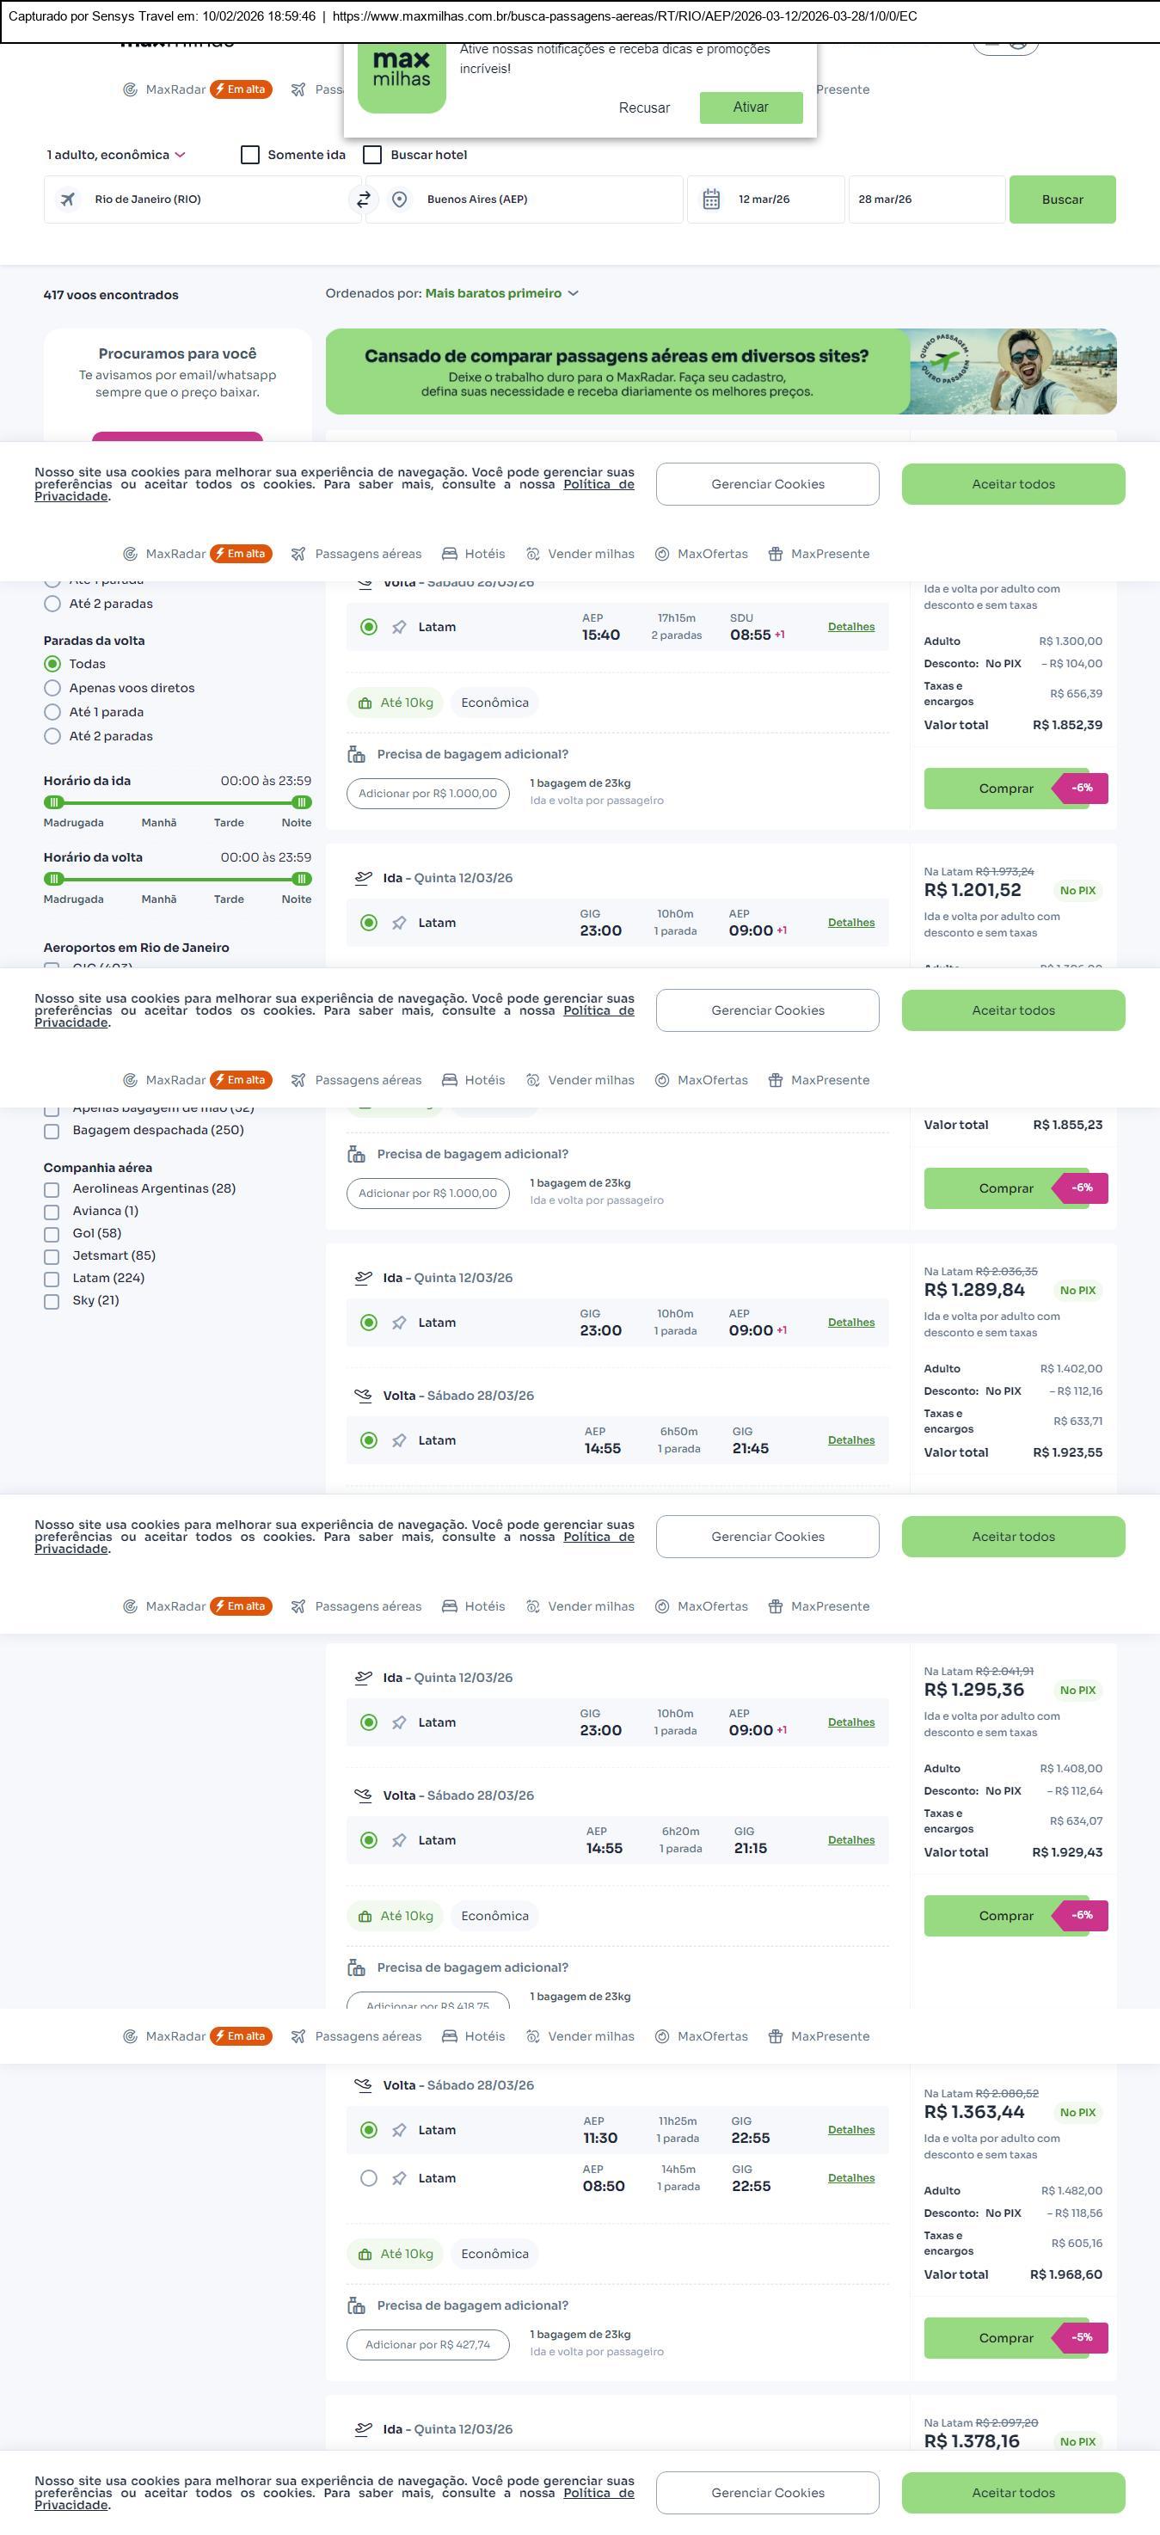Click the airplane icon in origin field
1160x2535 pixels.
coord(68,199)
